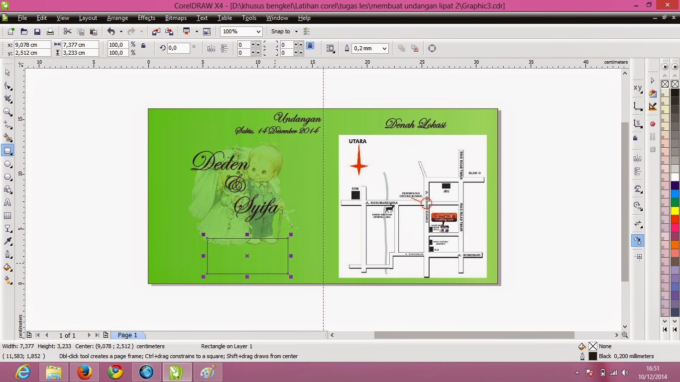
Task: Choose the Ellipse tool
Action: pyautogui.click(x=7, y=164)
